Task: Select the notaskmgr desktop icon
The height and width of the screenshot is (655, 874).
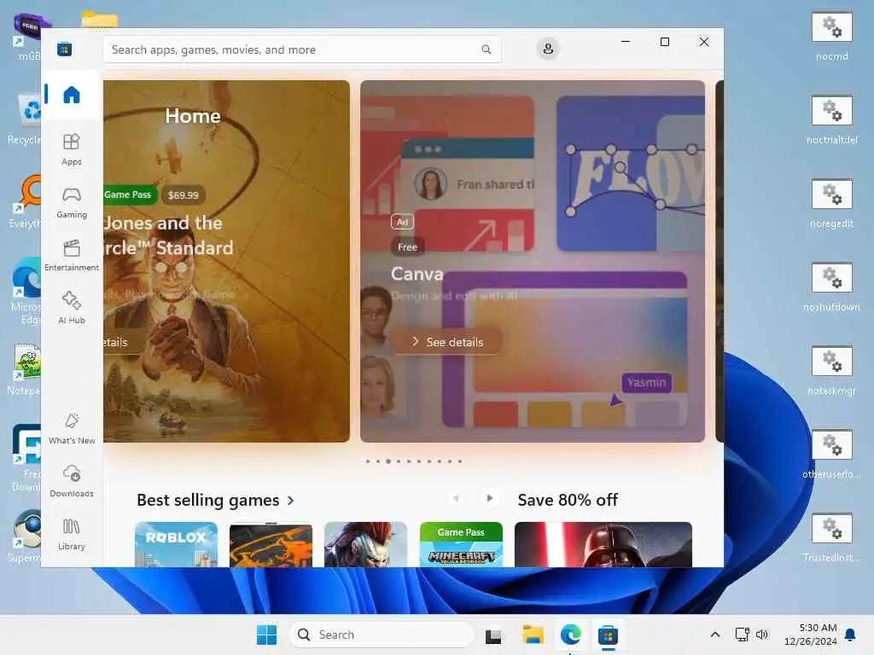Action: click(x=831, y=370)
